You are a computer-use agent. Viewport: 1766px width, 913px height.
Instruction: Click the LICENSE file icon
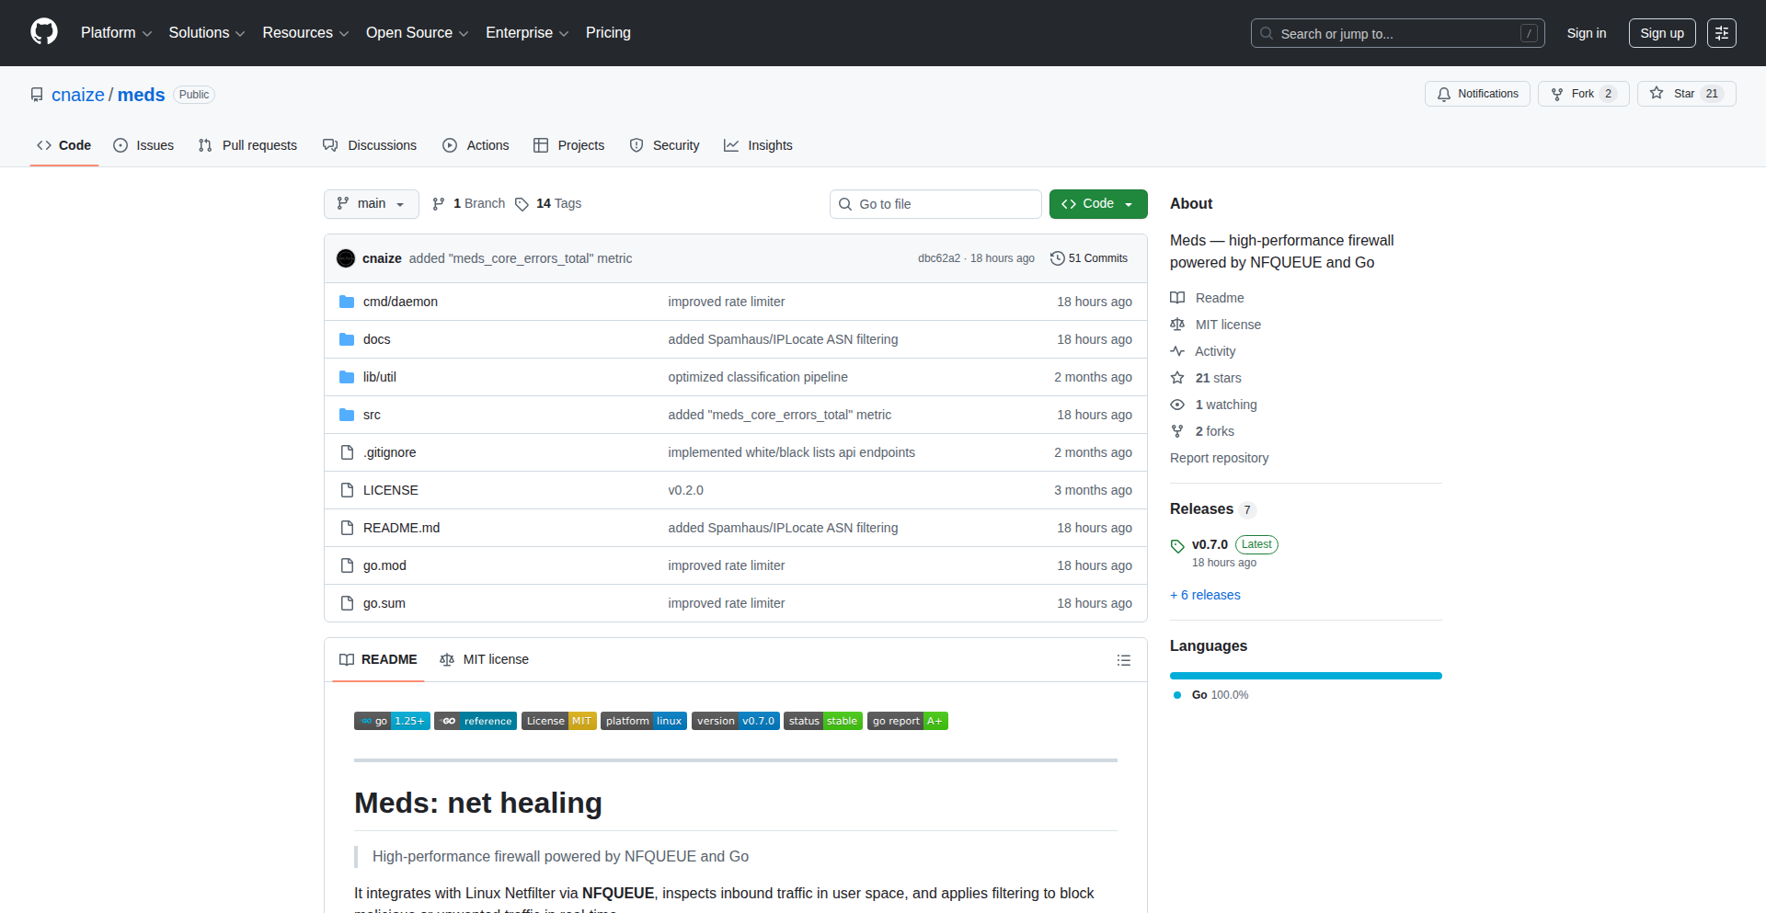[347, 490]
